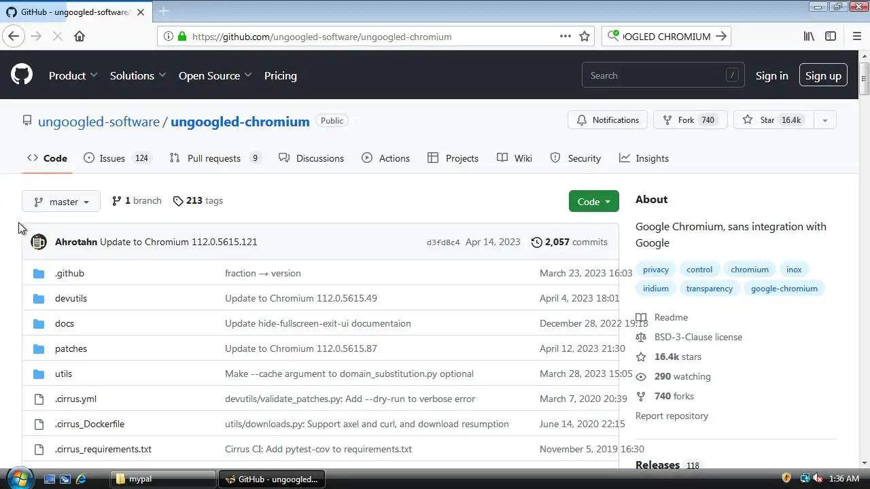The height and width of the screenshot is (489, 870).
Task: Click the devutils folder icon
Action: tap(39, 299)
